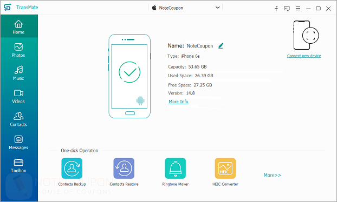Open the Toolbox section
The width and height of the screenshot is (337, 202).
[18, 166]
